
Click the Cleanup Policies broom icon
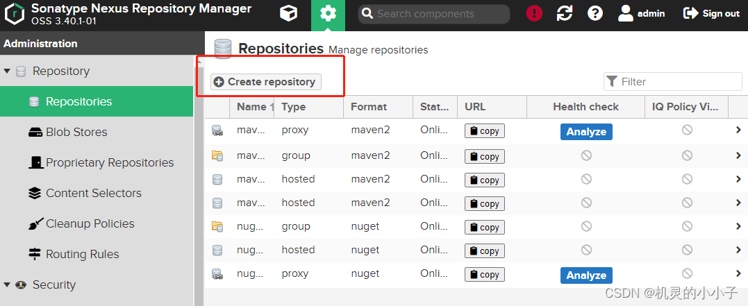[35, 223]
